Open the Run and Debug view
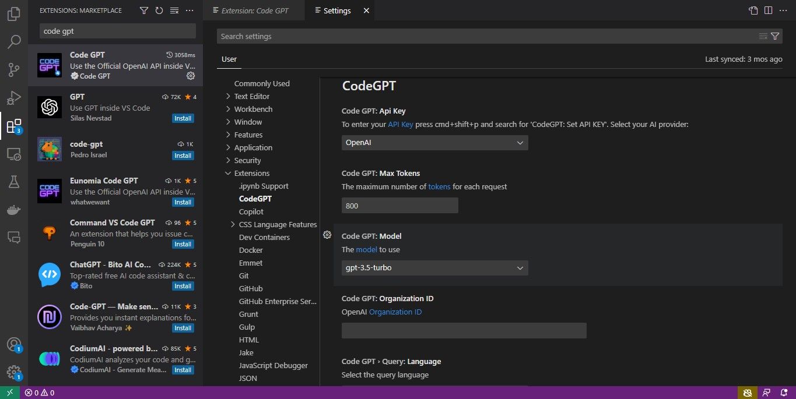Screen dimensions: 796x399 tap(13, 97)
